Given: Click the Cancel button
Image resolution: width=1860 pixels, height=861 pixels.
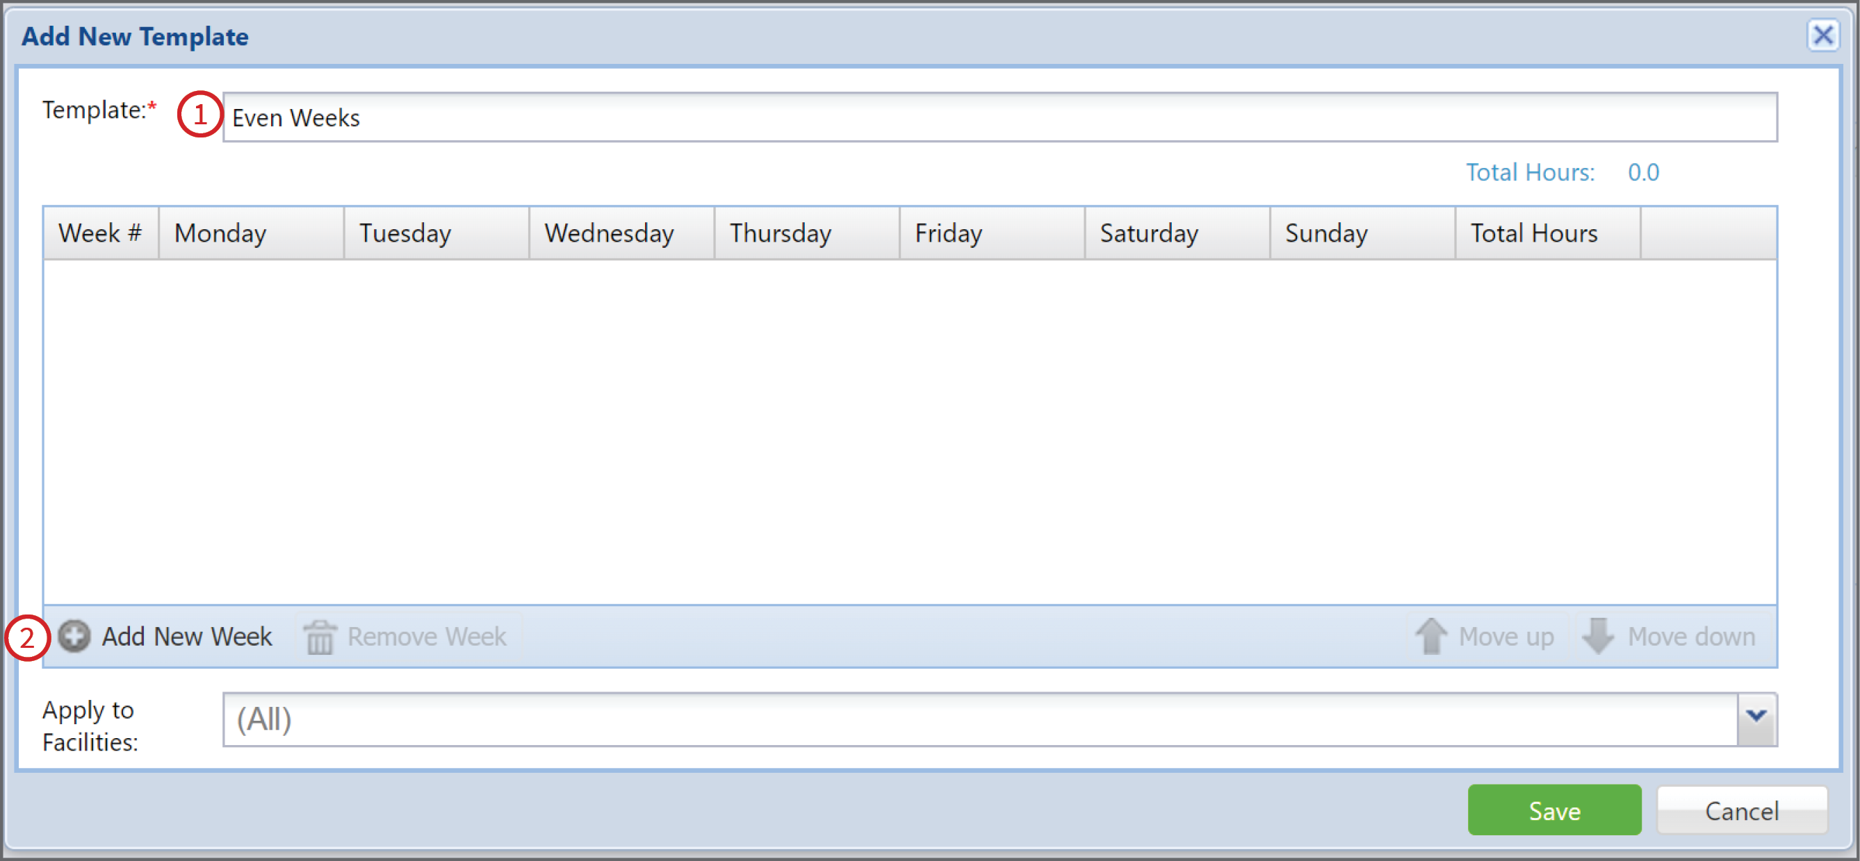Looking at the screenshot, I should tap(1742, 810).
